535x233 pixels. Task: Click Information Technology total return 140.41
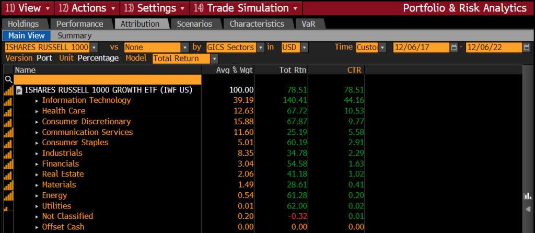click(x=295, y=101)
